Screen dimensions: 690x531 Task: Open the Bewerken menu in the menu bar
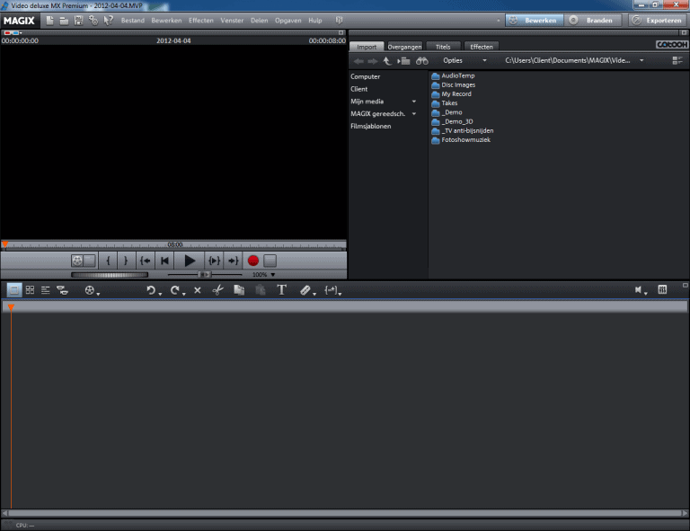point(166,21)
